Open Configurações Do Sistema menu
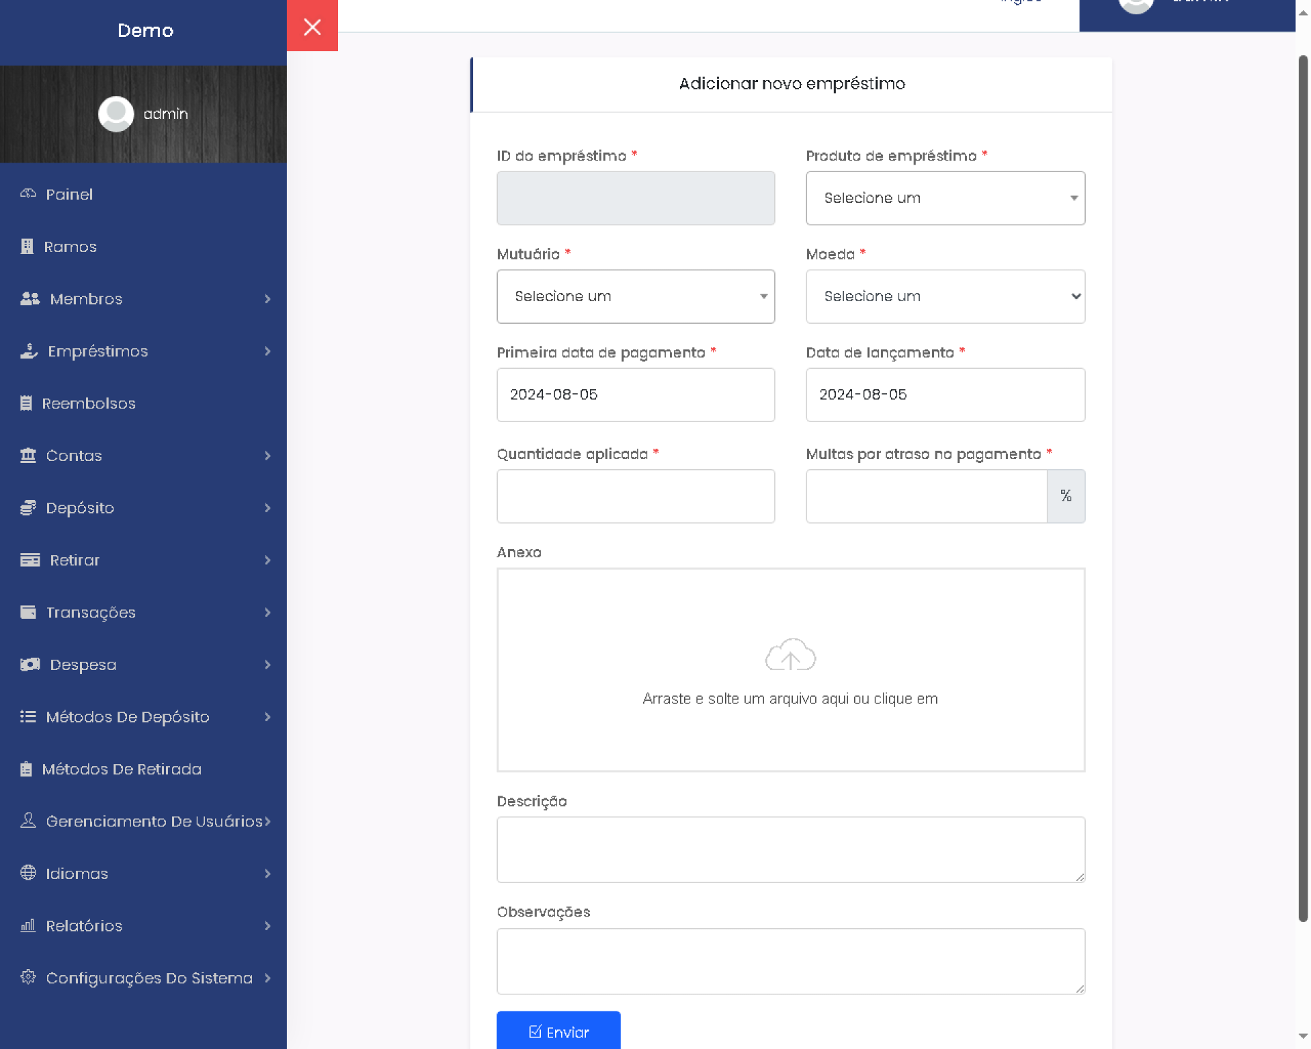Screen dimensions: 1311x1049 click(x=149, y=978)
